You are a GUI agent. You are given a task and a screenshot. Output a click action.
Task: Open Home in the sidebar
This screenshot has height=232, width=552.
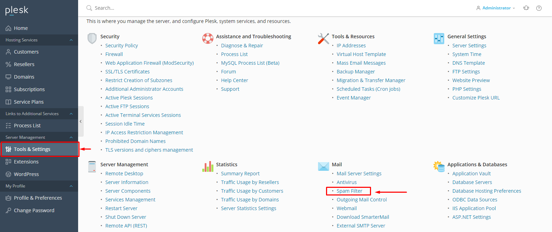pos(39,28)
